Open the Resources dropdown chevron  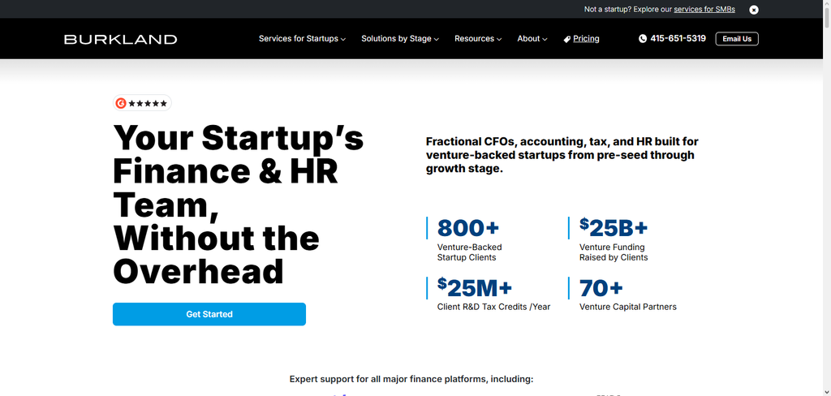(x=499, y=39)
